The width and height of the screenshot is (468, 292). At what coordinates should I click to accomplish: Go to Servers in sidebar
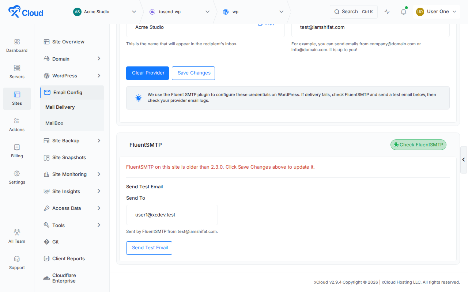[17, 72]
